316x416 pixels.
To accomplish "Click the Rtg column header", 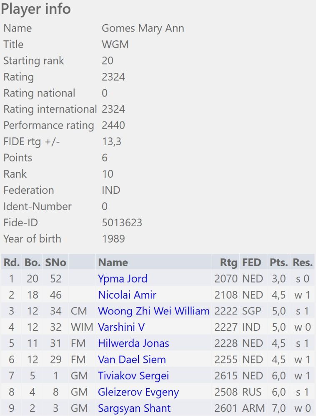I will click(x=228, y=262).
